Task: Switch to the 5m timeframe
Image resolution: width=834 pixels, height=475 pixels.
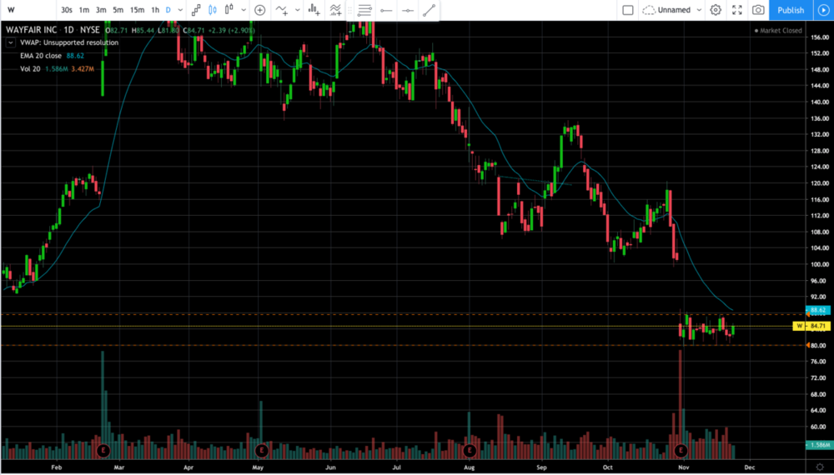Action: (118, 10)
